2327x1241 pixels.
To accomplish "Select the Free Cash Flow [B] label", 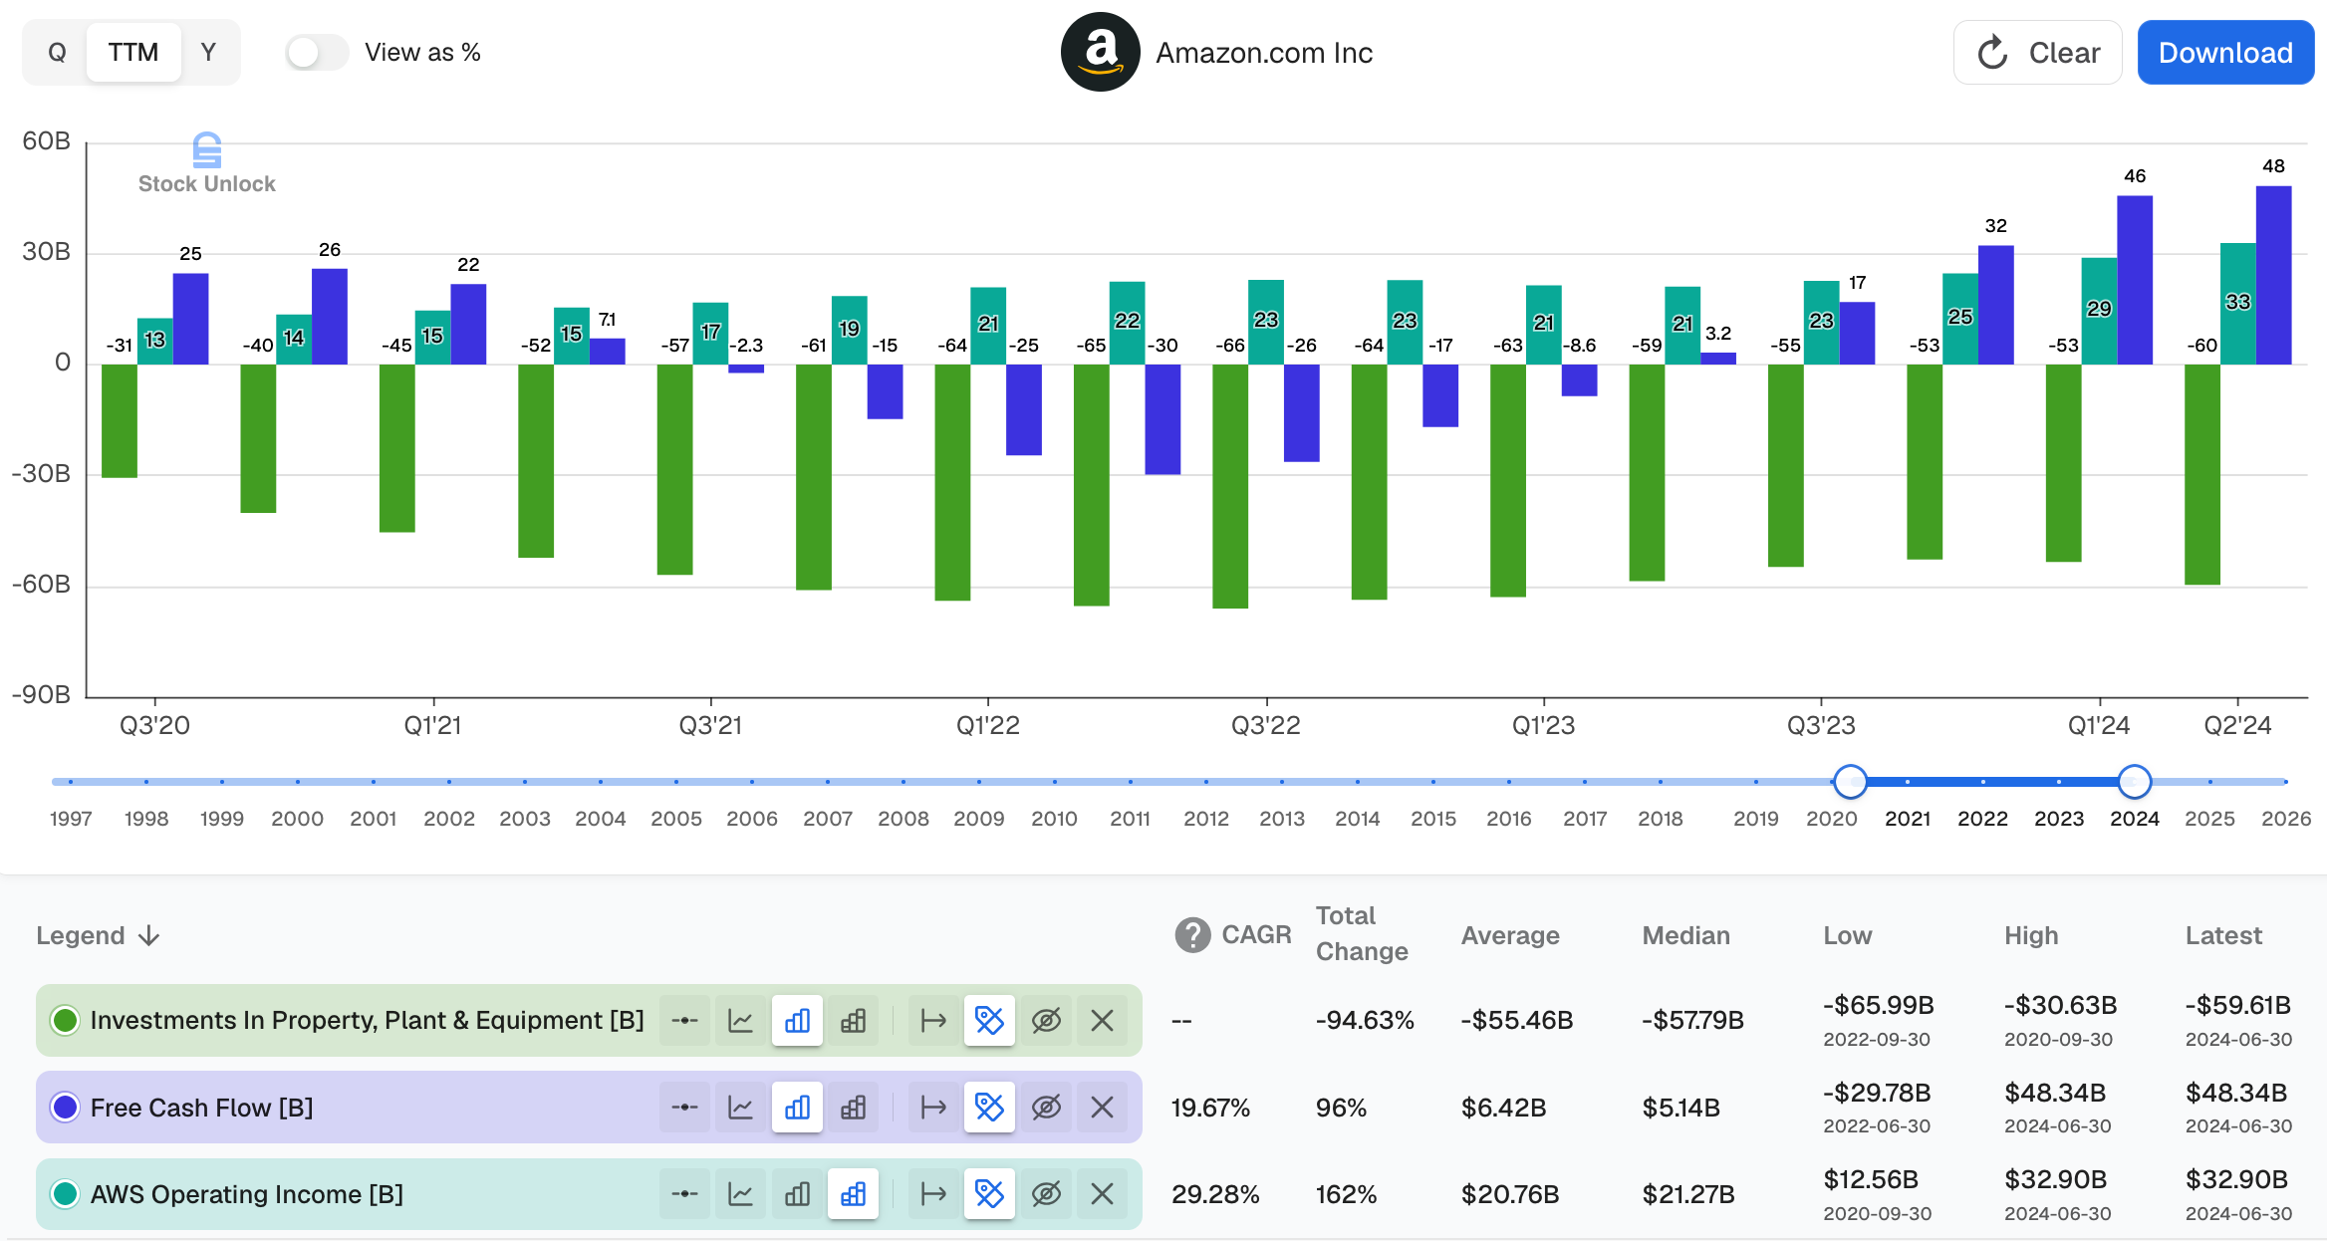I will 201,1107.
